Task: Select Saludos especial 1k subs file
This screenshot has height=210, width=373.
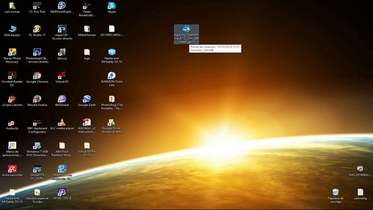Action: 37,192
